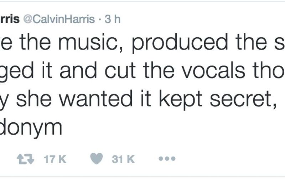Open the @CalvinHarris profile handle
The height and width of the screenshot is (179, 285).
(x=59, y=19)
